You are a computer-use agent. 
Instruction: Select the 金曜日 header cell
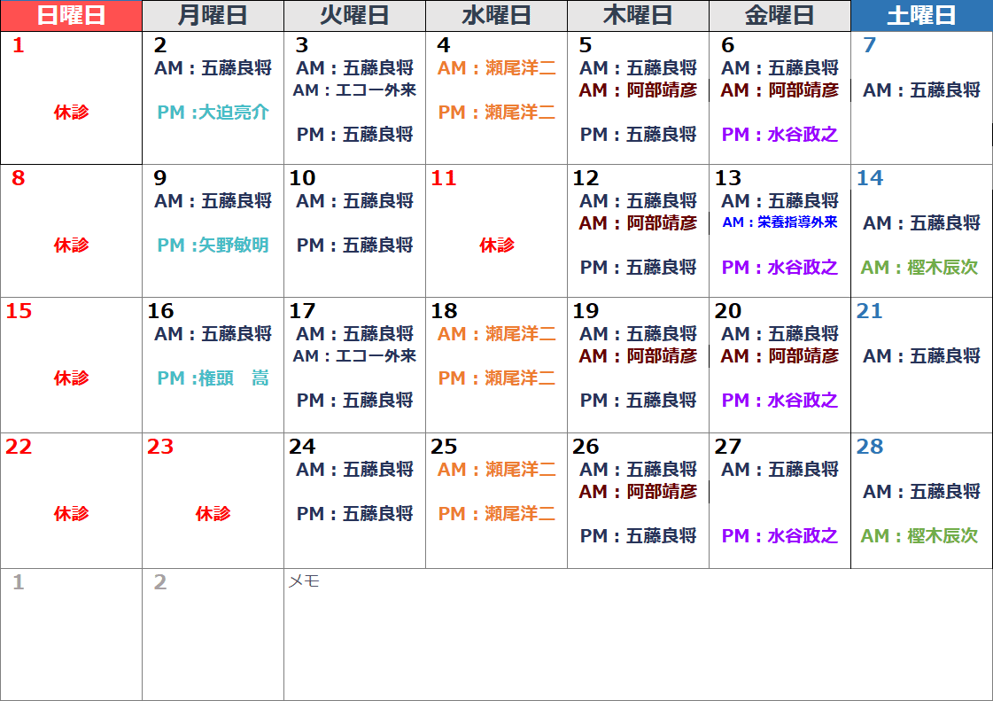(x=780, y=16)
